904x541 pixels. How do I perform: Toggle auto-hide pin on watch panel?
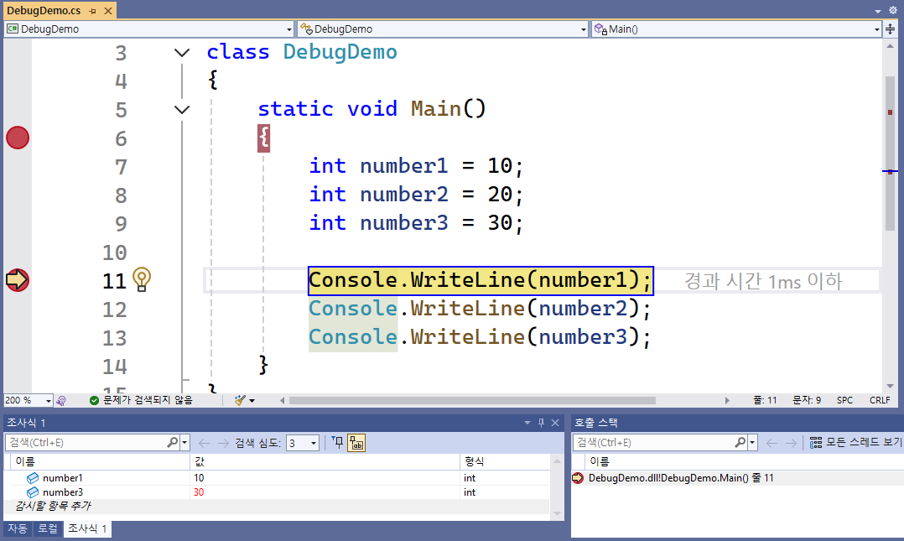(541, 423)
